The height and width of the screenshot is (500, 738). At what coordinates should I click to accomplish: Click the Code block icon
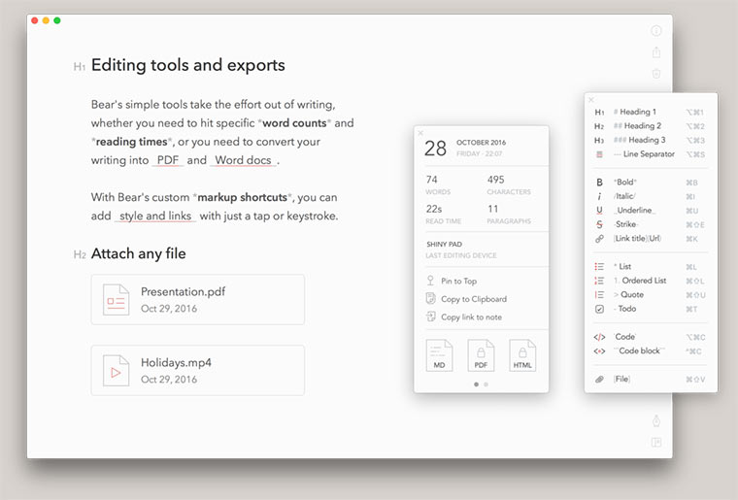599,351
